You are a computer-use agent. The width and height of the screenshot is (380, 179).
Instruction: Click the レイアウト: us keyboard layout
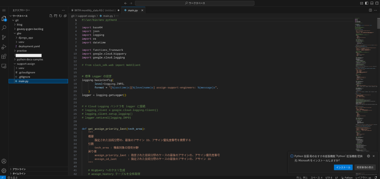pyautogui.click(x=363, y=177)
